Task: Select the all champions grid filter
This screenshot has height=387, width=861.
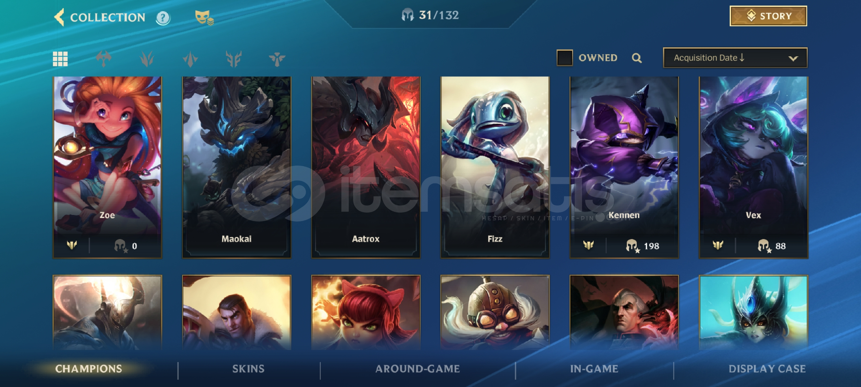Action: coord(60,59)
